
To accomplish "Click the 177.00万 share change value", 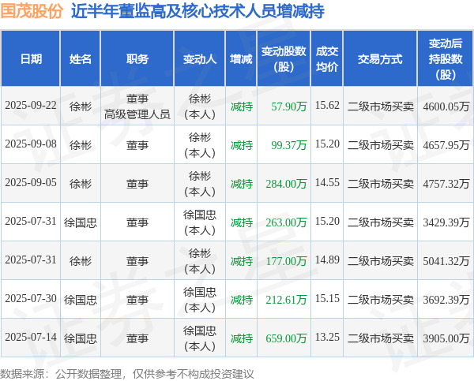I will pos(286,261).
